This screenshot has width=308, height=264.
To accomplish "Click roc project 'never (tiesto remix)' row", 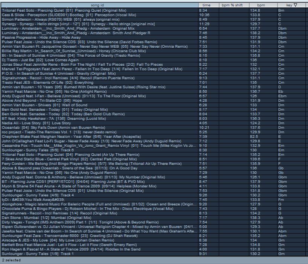I will [x=153, y=132].
